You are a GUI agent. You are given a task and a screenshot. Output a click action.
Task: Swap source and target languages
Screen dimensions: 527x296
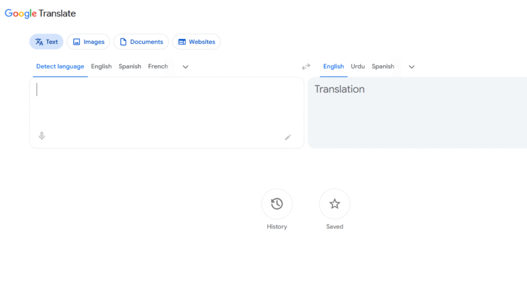306,67
